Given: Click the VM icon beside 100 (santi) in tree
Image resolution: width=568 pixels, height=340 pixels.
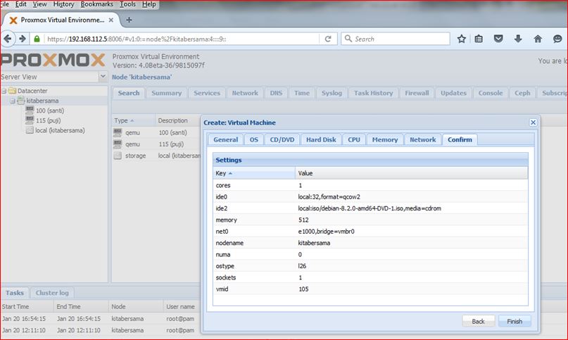Looking at the screenshot, I should click(30, 111).
